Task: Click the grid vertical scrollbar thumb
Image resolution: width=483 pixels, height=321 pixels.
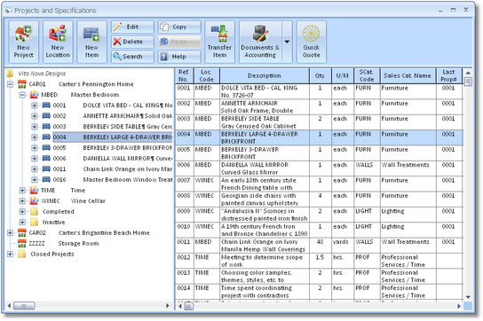Action: (468, 82)
